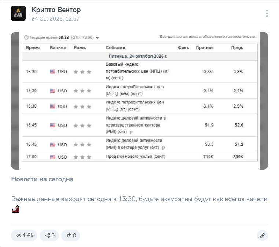Click the post date 24 Oct 2025
279x247 pixels.
(x=55, y=18)
